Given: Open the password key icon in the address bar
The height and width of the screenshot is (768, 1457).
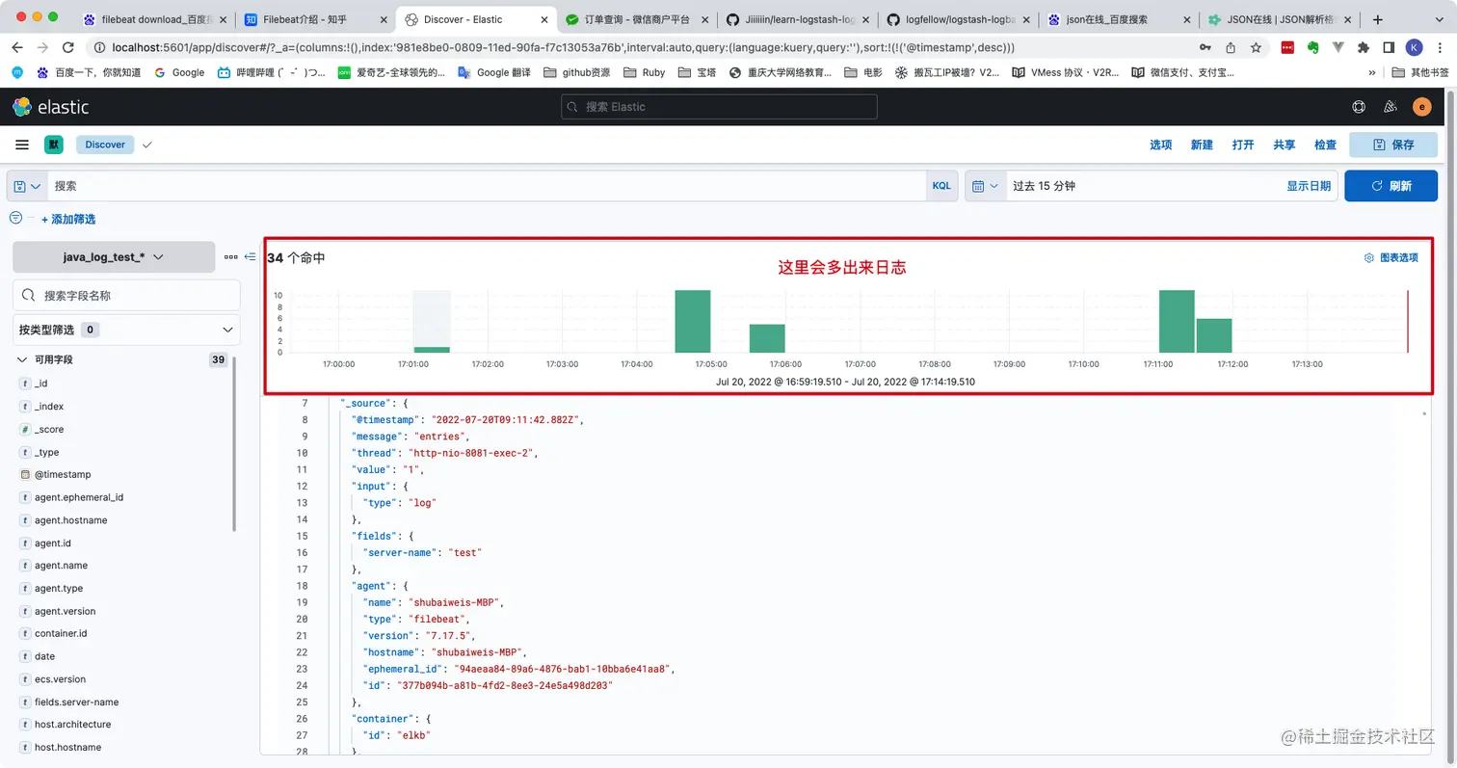Looking at the screenshot, I should 1205,47.
